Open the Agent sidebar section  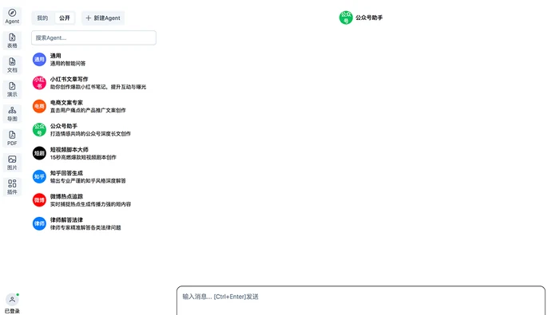pos(12,17)
